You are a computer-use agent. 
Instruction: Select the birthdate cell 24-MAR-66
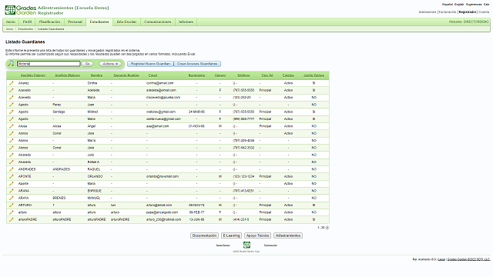point(197,112)
